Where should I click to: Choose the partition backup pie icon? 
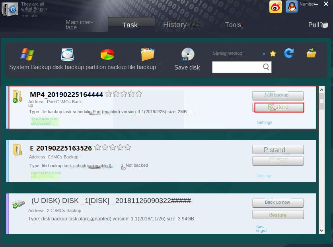click(x=107, y=54)
